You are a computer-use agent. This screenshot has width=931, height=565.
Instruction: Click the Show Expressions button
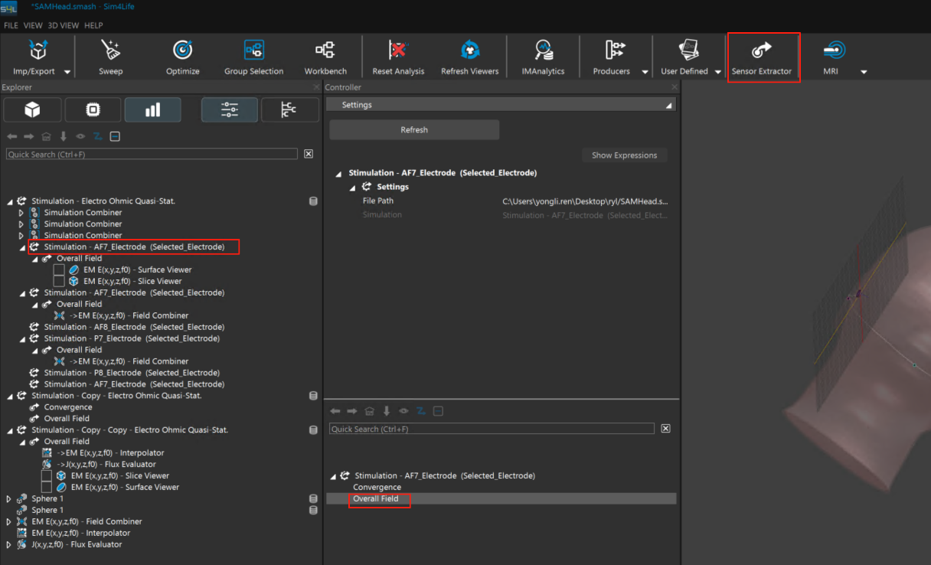(624, 155)
